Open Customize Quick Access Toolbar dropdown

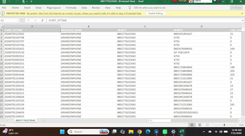(31, 1)
